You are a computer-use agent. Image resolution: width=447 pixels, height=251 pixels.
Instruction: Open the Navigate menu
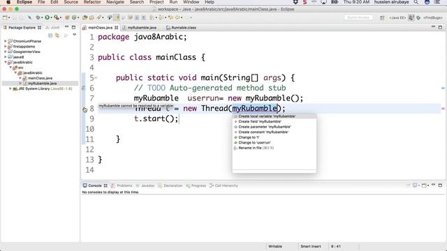tap(115, 2)
